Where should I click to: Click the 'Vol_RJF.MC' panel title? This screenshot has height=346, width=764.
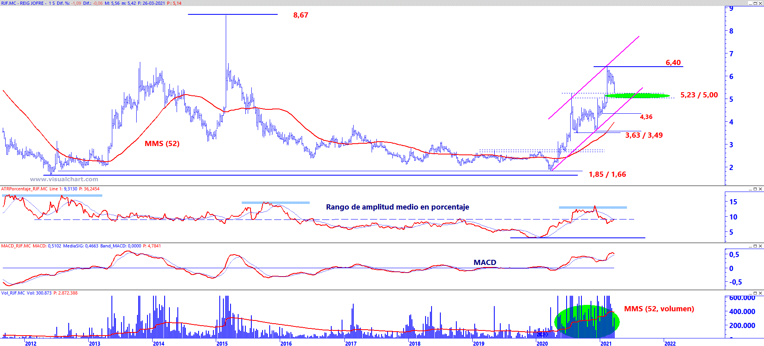tap(13, 293)
